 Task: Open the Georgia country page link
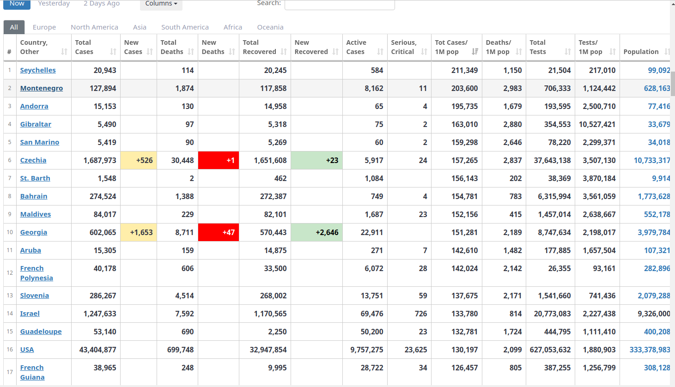[34, 232]
